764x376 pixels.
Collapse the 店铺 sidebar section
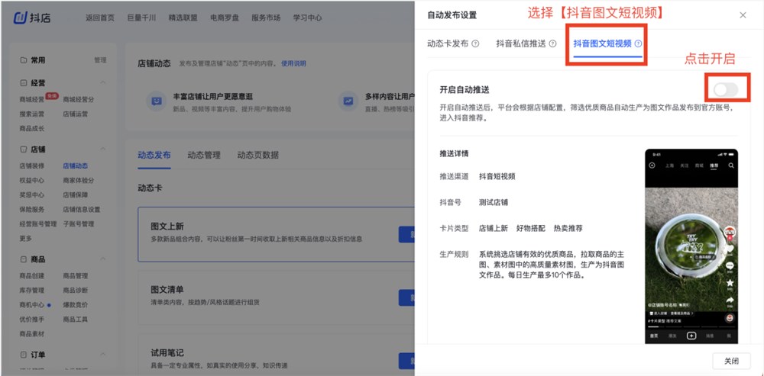pos(103,149)
